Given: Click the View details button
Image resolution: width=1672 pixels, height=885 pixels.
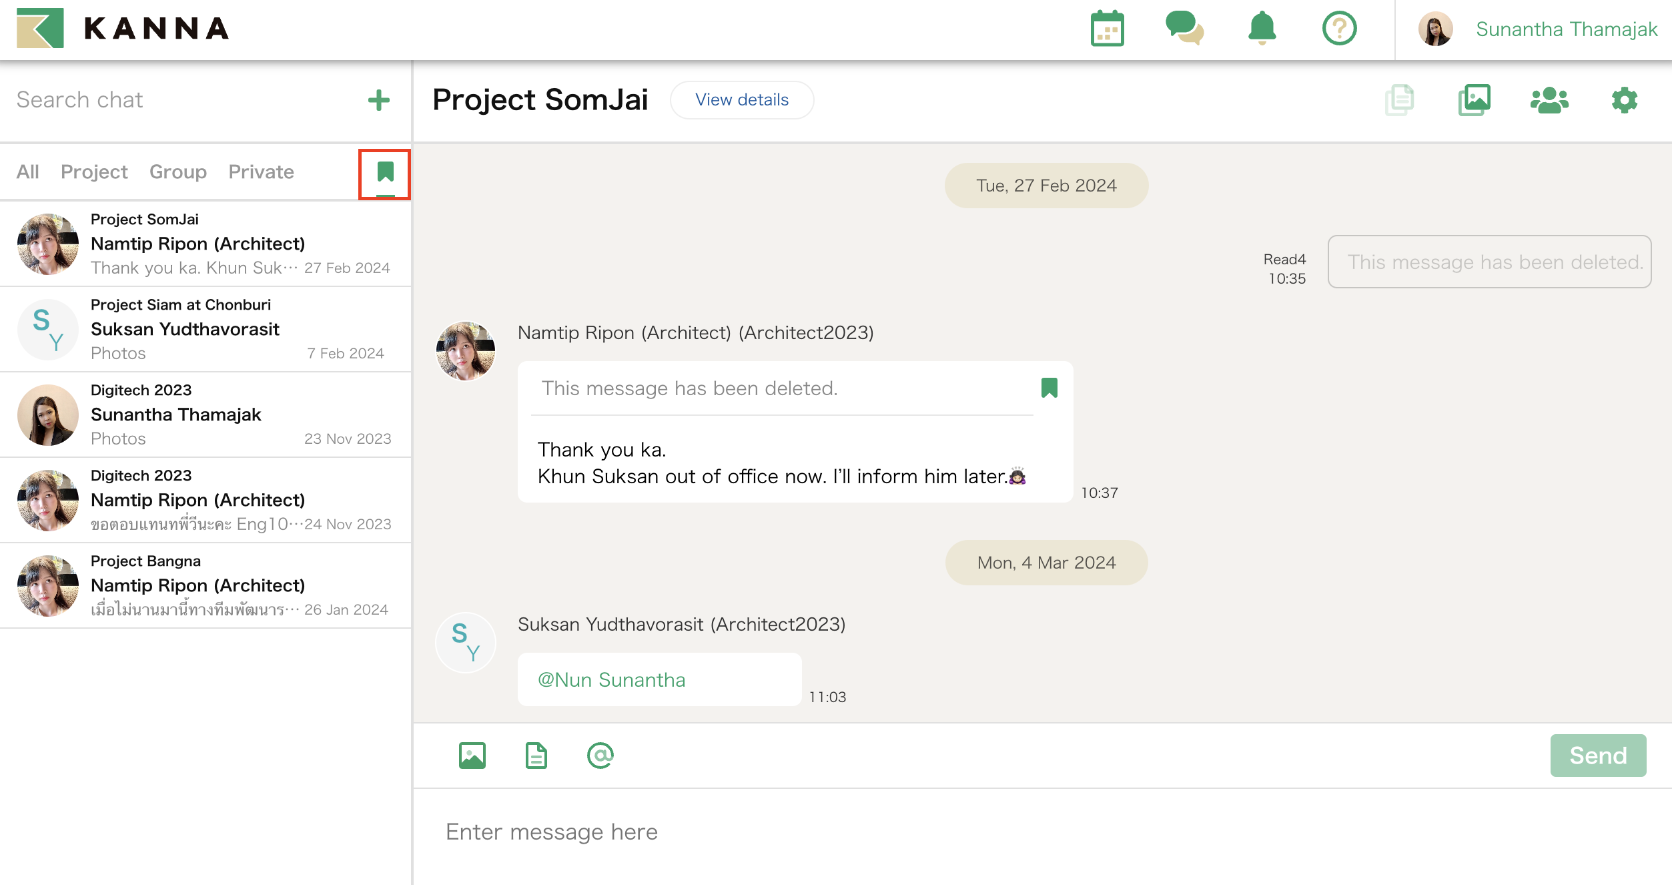Looking at the screenshot, I should (x=741, y=100).
